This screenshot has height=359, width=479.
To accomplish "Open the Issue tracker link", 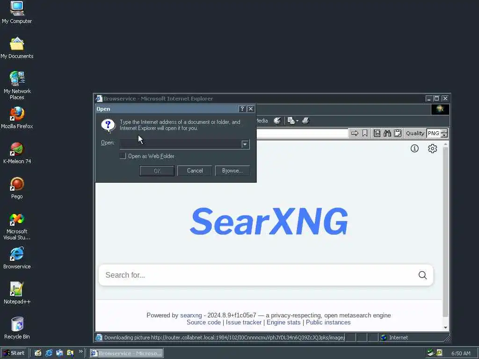I will point(244,323).
